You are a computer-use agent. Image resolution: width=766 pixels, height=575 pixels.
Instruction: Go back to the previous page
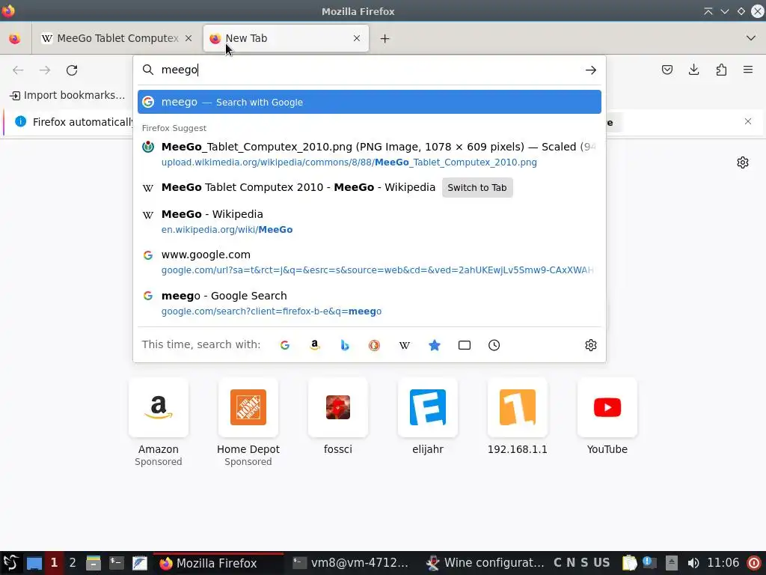pyautogui.click(x=18, y=70)
